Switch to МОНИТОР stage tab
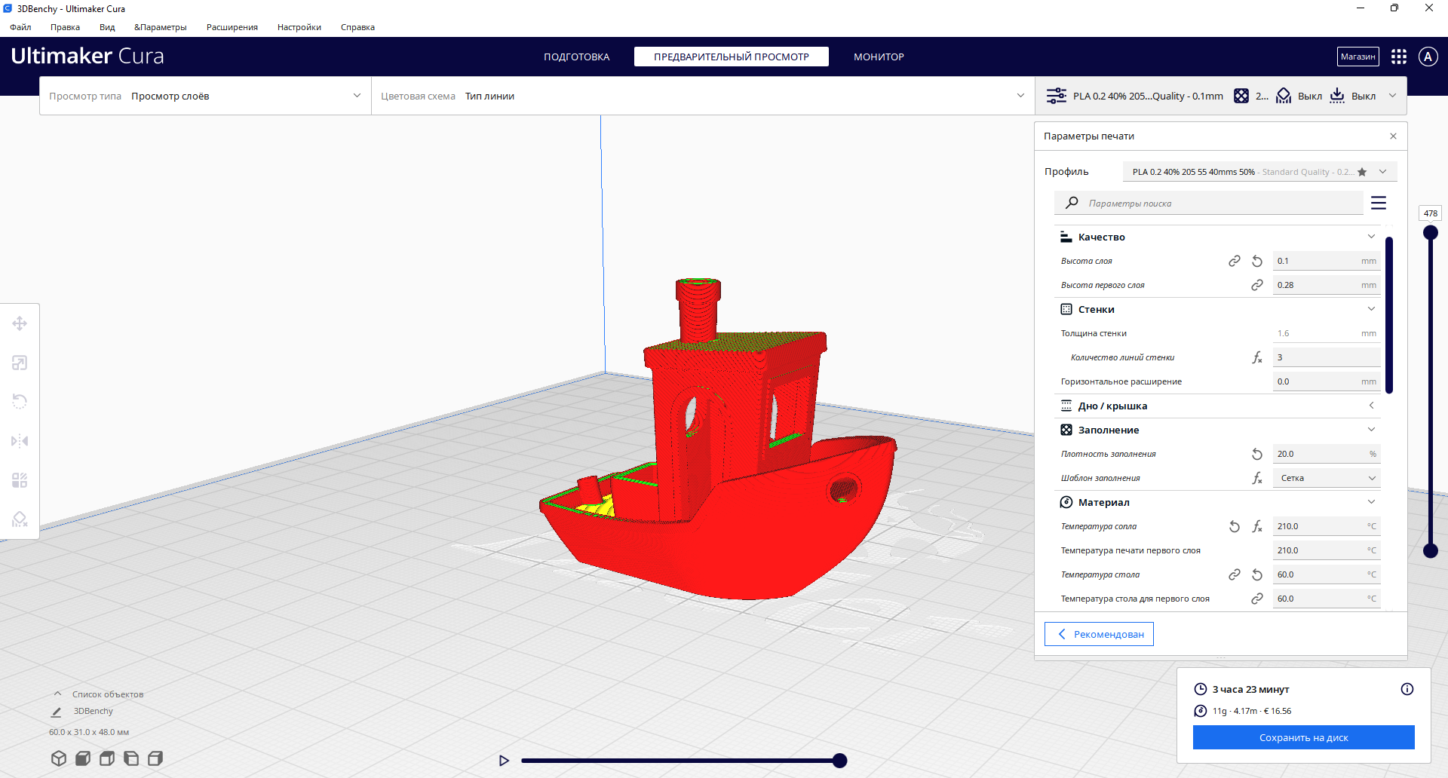The height and width of the screenshot is (778, 1448). click(879, 57)
